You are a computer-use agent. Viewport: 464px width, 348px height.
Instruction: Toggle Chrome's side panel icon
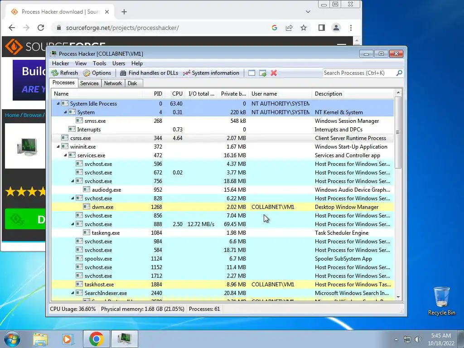(322, 28)
